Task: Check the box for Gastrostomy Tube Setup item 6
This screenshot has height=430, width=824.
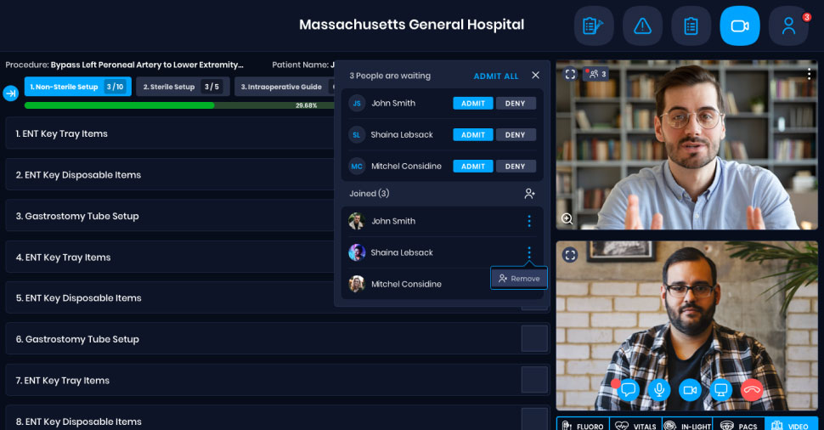Action: pyautogui.click(x=534, y=339)
